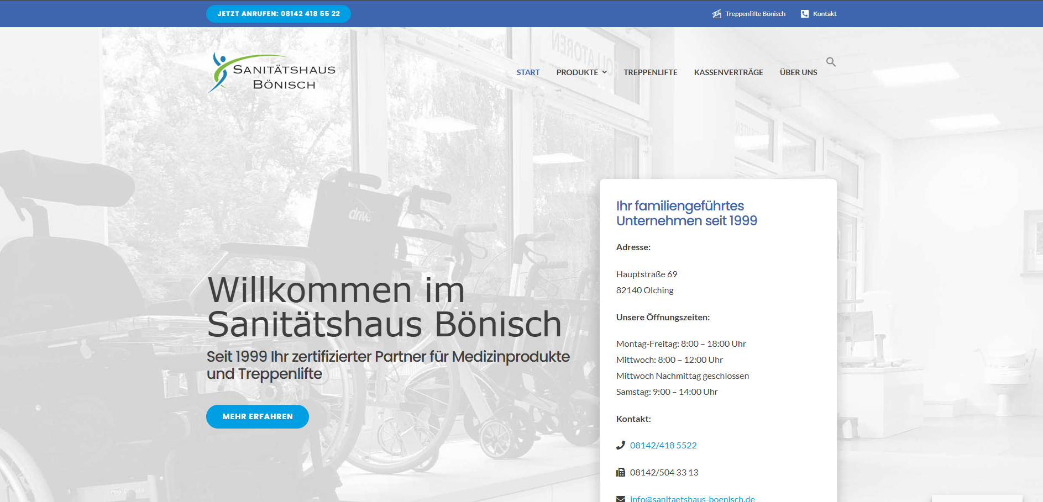Open the search magnifier icon
Viewport: 1043px width, 502px height.
831,62
